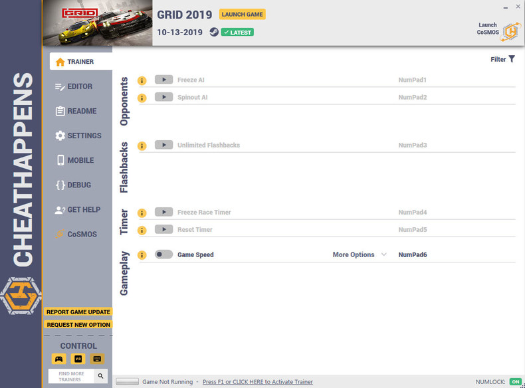Open the TRAINER tab

click(x=80, y=62)
